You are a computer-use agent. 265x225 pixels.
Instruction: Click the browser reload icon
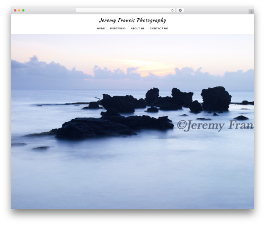[172, 11]
